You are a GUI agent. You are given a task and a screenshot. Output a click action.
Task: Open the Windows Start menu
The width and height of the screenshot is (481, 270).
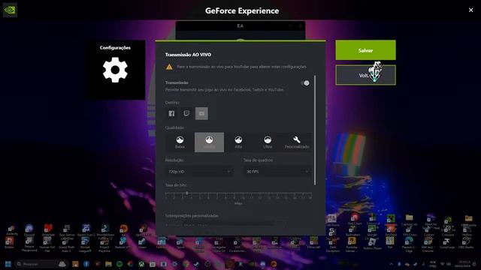coord(8,264)
